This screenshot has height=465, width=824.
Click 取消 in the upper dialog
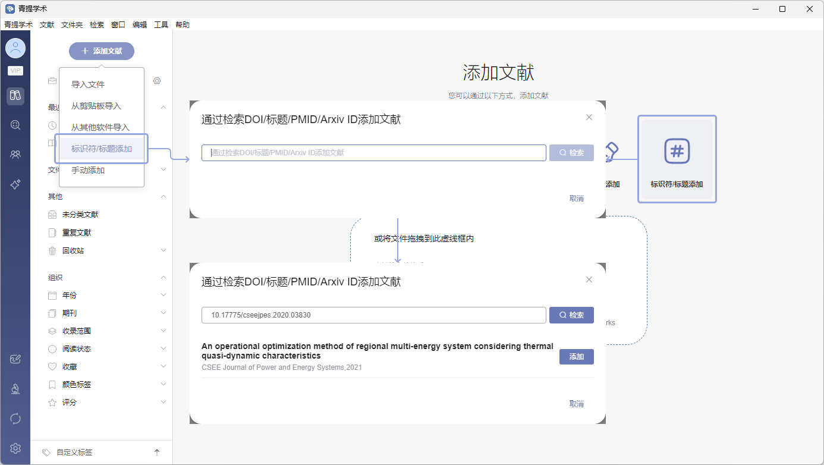coord(577,199)
